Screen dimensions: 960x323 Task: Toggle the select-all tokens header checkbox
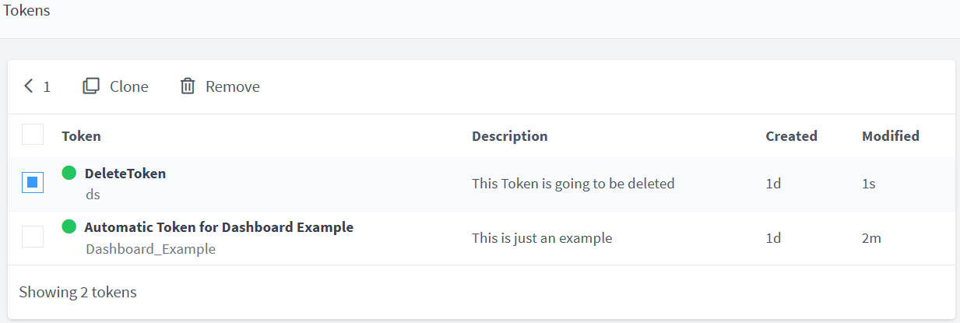(x=33, y=135)
